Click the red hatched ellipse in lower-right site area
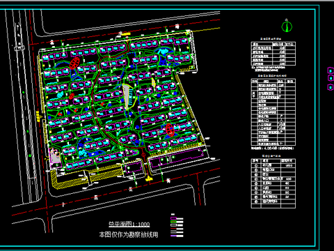334x251 pixels. point(170,130)
